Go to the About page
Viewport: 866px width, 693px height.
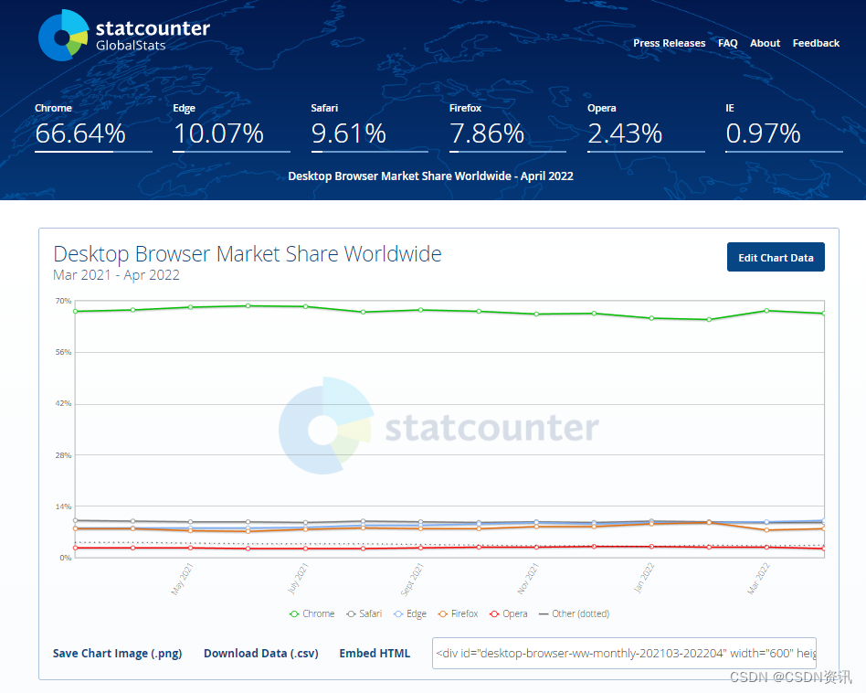(x=765, y=43)
